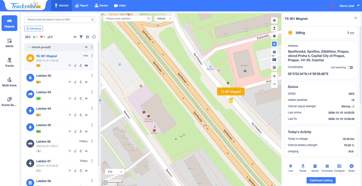Click the sort A-Z icon in device list
The image size is (362, 186).
[x=88, y=37]
